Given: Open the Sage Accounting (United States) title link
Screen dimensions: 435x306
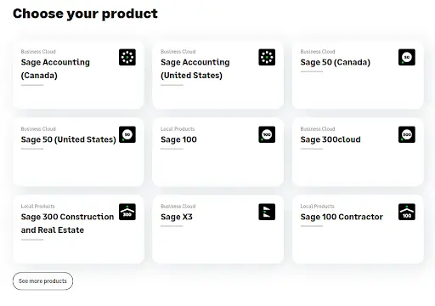Looking at the screenshot, I should pyautogui.click(x=195, y=69).
